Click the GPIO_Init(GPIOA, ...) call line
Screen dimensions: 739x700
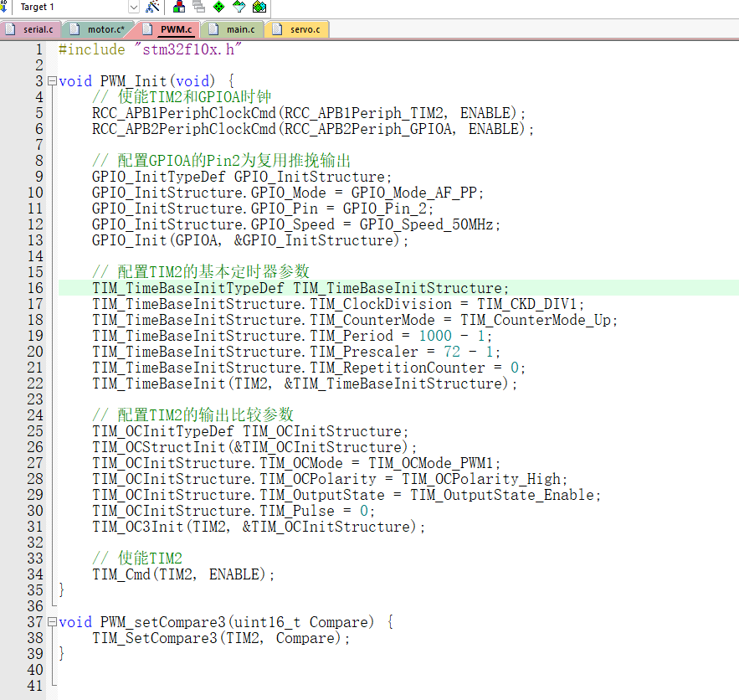tap(250, 240)
